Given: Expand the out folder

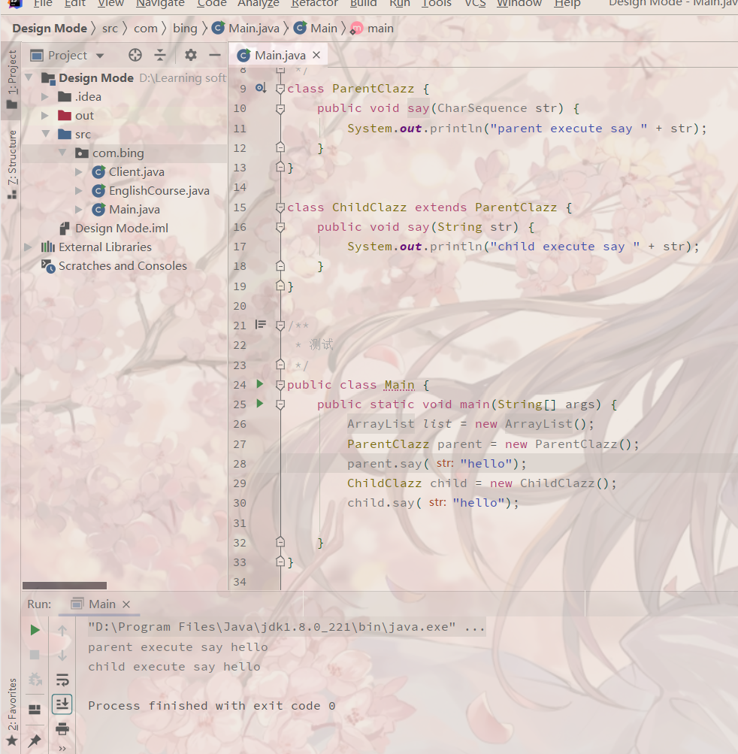Looking at the screenshot, I should point(45,116).
